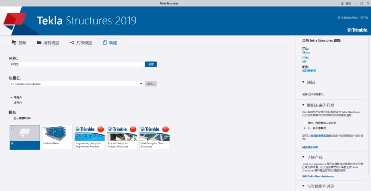Choose Precast-Setup for Precast Structures template
This screenshot has width=371, height=191.
[x=122, y=138]
